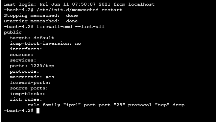Click the 'ports: 1225/tcp' entry
This screenshot has height=122, width=216.
tap(32, 66)
